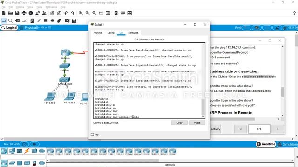
Task: Open the Extensions menu
Action: coord(51,7)
